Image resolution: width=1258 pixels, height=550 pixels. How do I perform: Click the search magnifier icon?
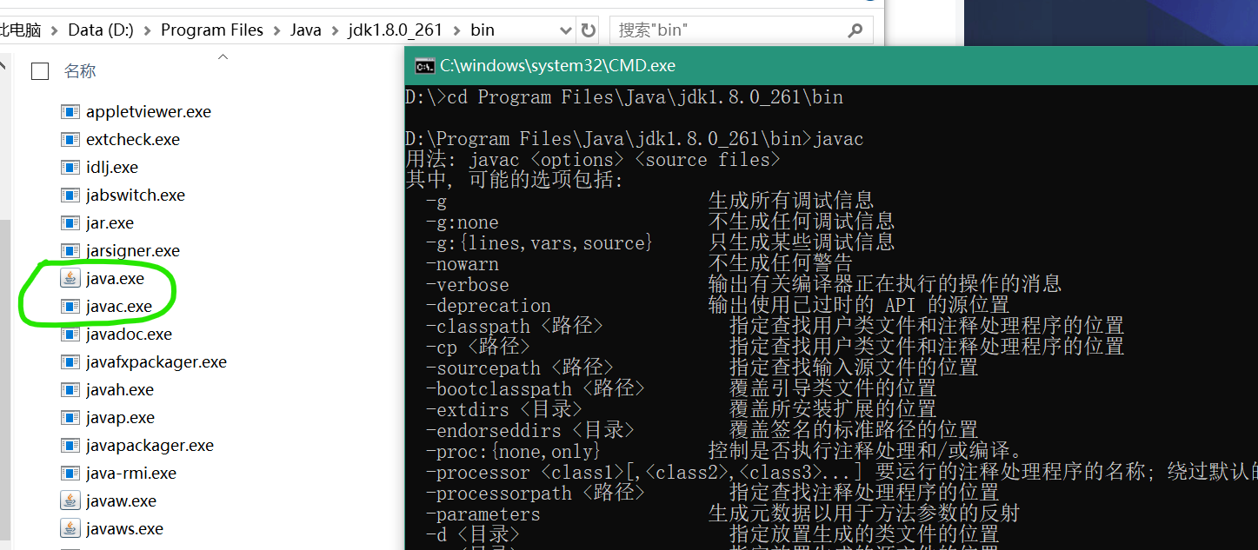[855, 30]
